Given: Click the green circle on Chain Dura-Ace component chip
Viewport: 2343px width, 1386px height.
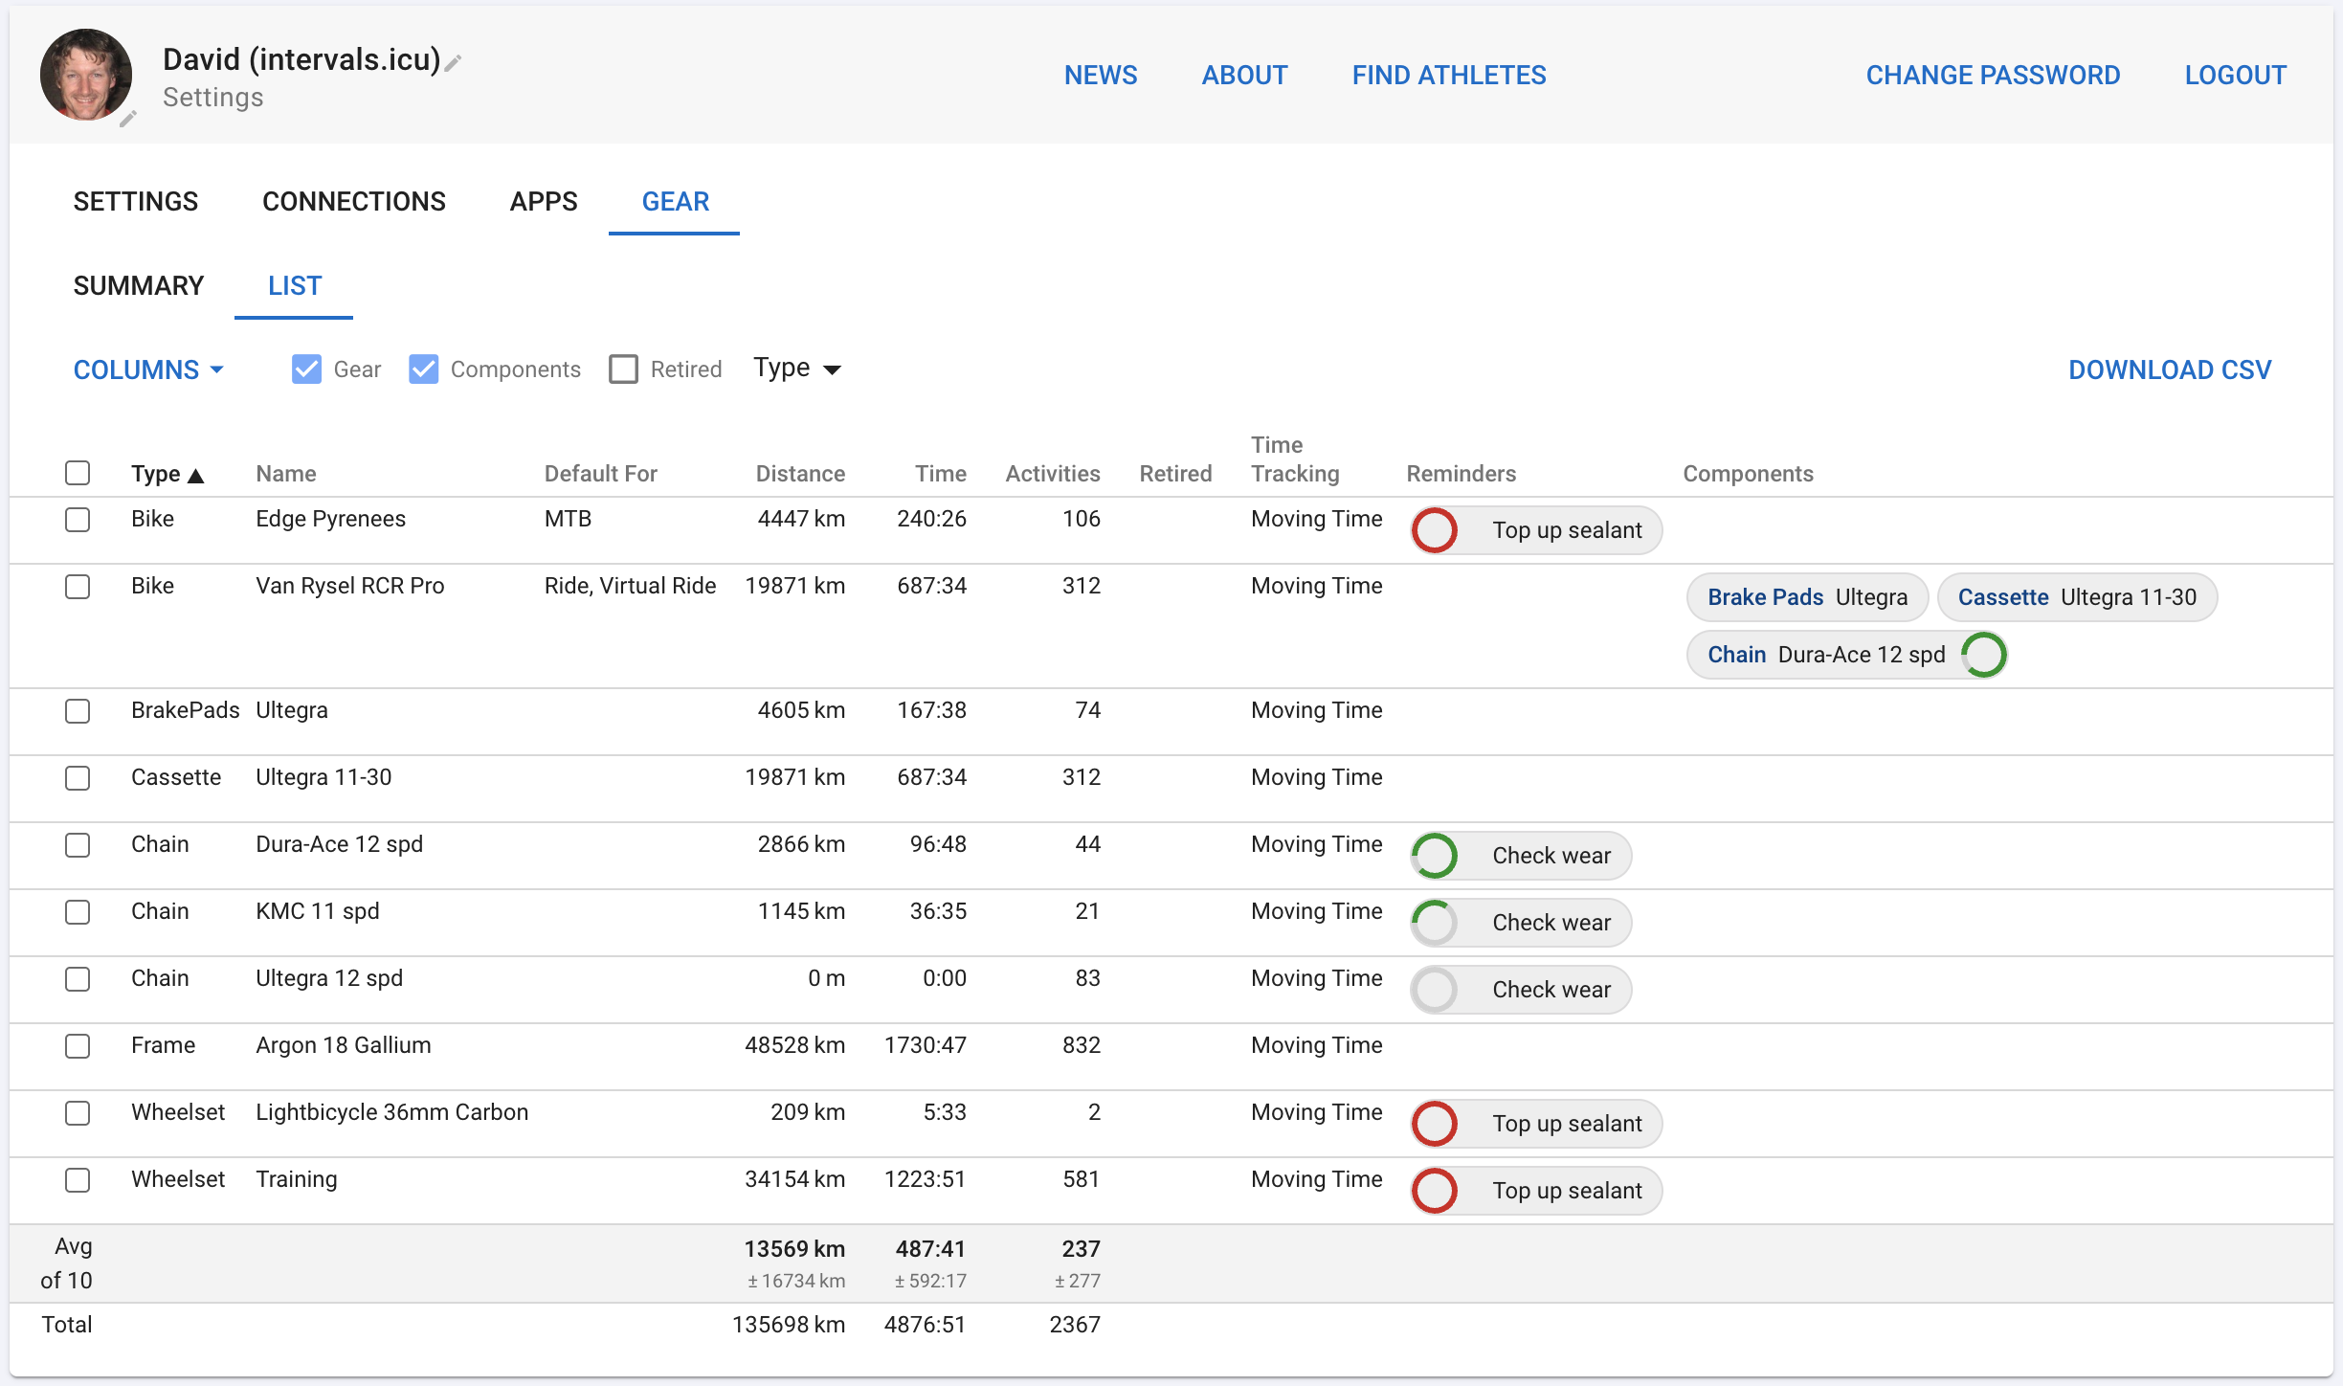Looking at the screenshot, I should 1984,655.
